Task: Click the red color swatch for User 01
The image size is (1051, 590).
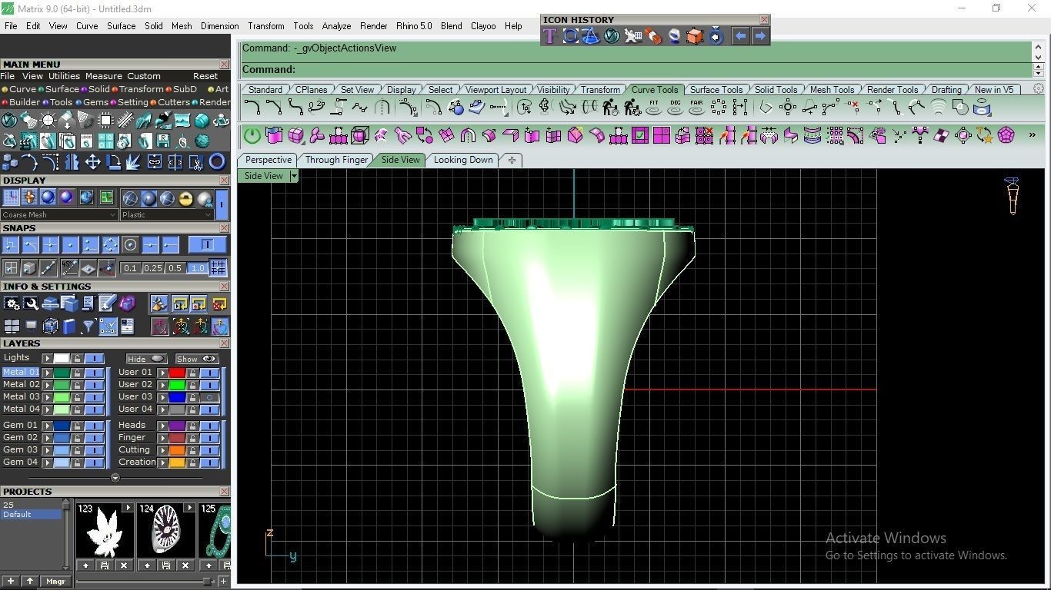Action: click(x=178, y=373)
